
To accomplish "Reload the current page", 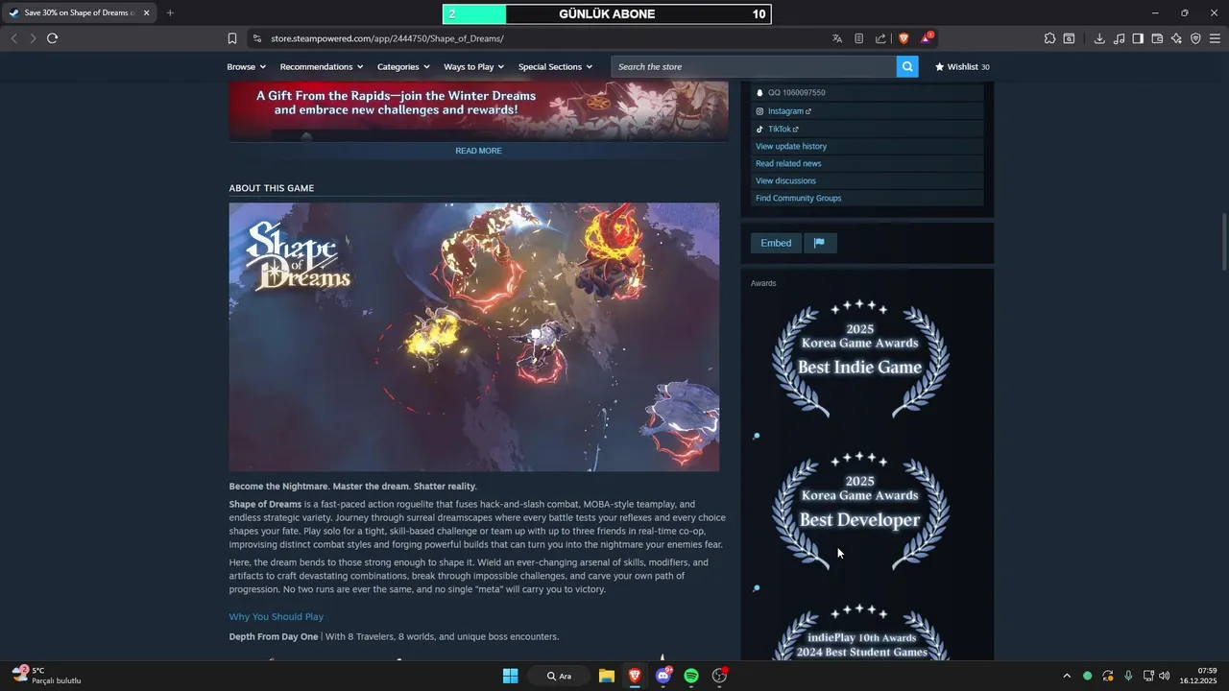I will click(52, 38).
